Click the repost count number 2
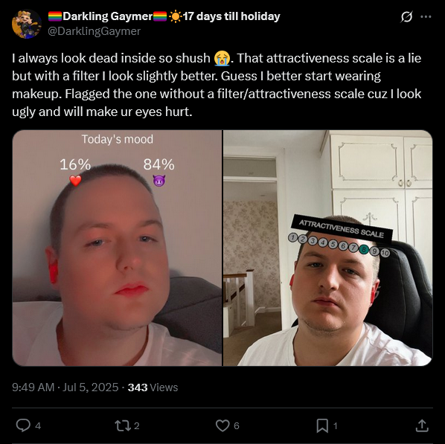The height and width of the screenshot is (444, 445). [x=136, y=426]
